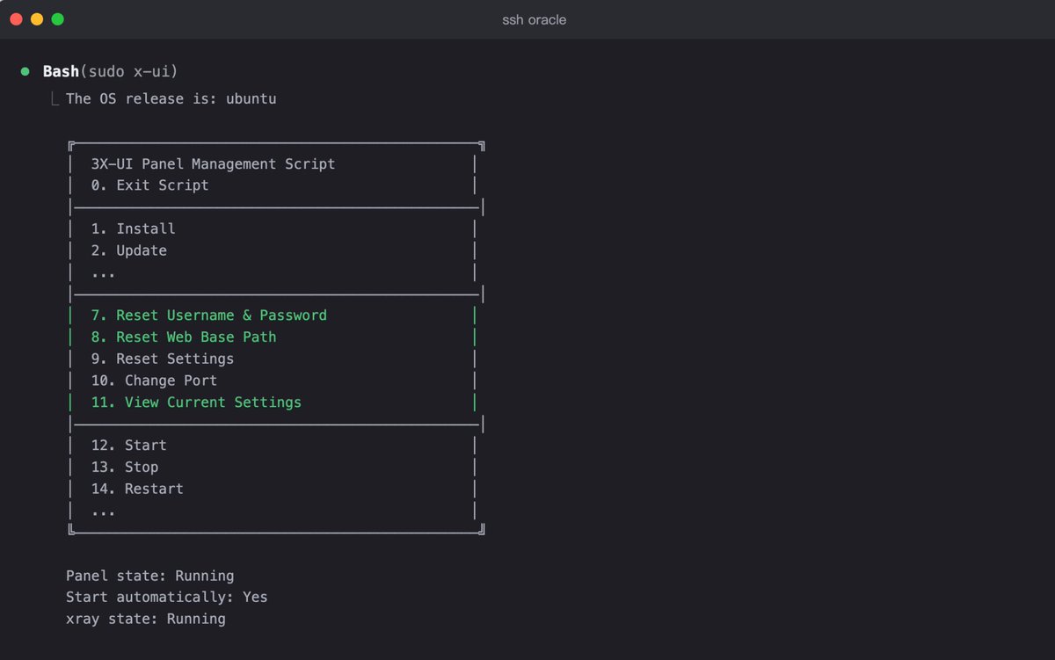Click the "12. Start" menu line
The height and width of the screenshot is (660, 1055).
click(128, 446)
